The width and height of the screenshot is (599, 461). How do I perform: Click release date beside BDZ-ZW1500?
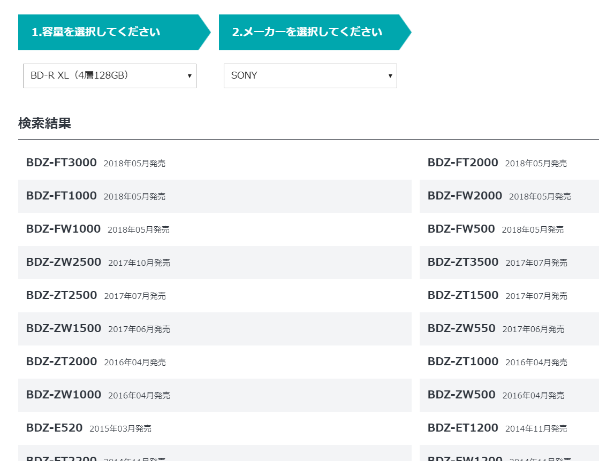(x=139, y=329)
